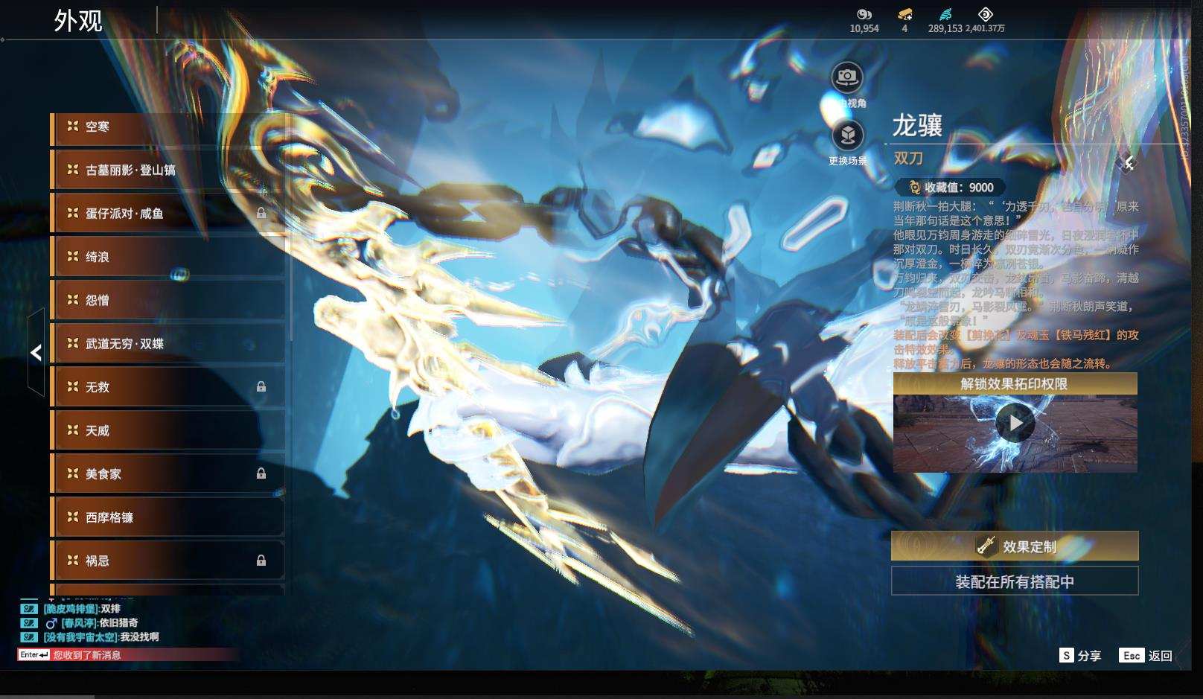Click the 2,401.37万 currency icon
Screen dimensions: 1203x699
coord(985,14)
